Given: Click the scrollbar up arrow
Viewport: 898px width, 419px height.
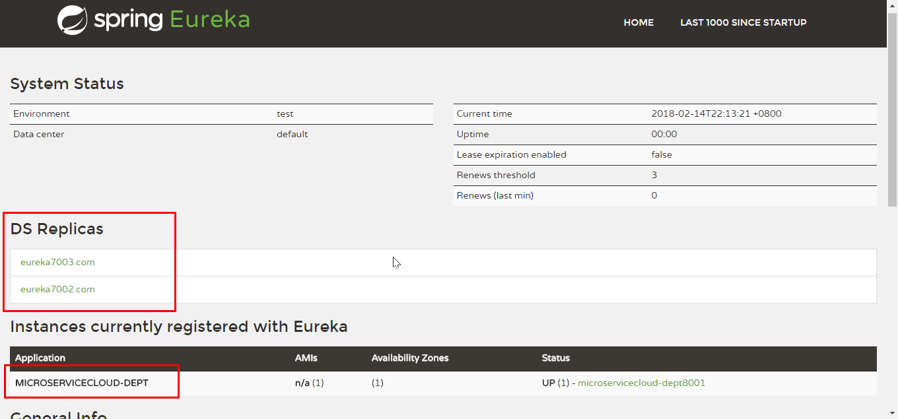Looking at the screenshot, I should coord(892,5).
